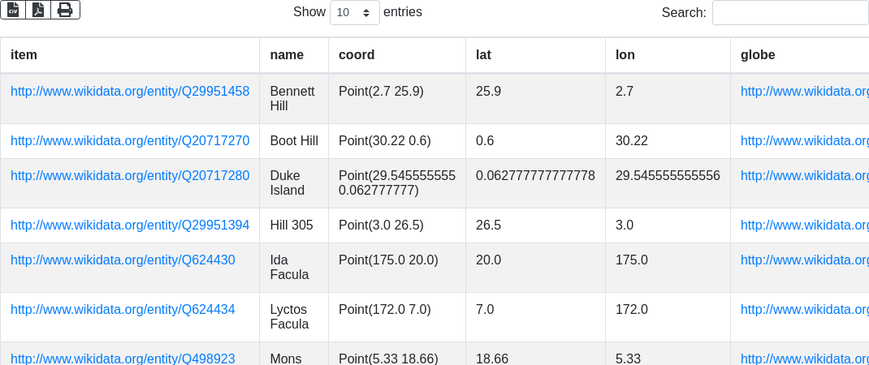Open Boot Hill entity link Q20717270
The height and width of the screenshot is (365, 869).
[x=130, y=141]
